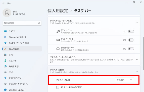Click the 設定の検索 search field

point(22,23)
